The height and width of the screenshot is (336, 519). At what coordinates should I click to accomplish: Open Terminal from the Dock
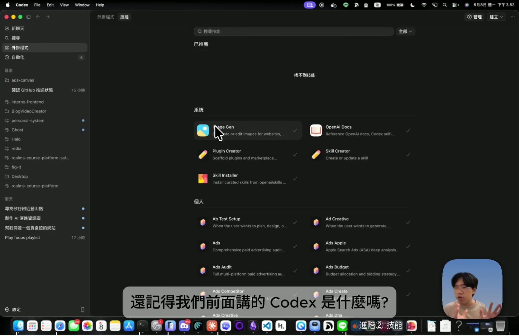click(x=142, y=326)
